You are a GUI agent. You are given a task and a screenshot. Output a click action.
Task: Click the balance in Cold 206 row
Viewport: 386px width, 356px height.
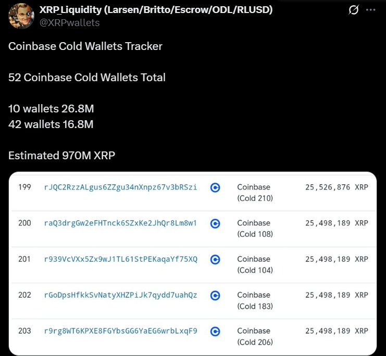(x=337, y=331)
